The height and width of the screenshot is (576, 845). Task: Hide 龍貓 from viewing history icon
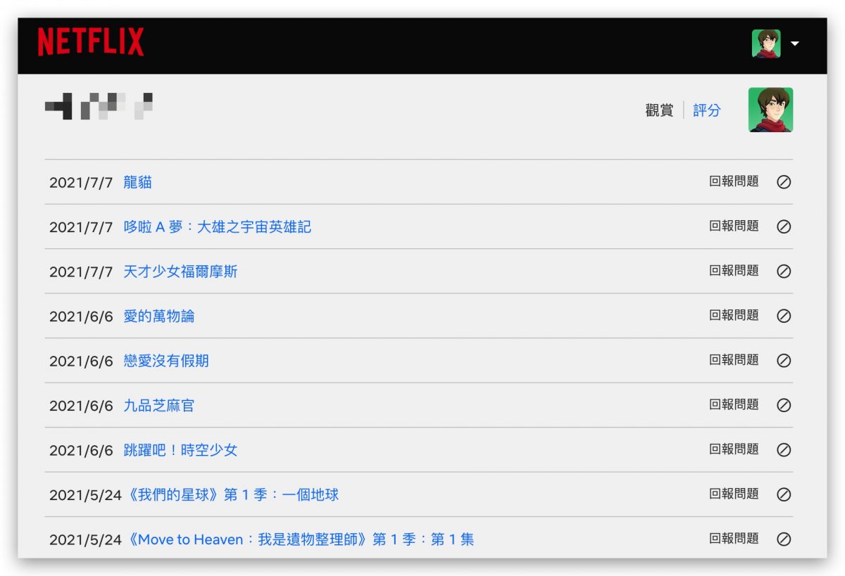coord(784,182)
